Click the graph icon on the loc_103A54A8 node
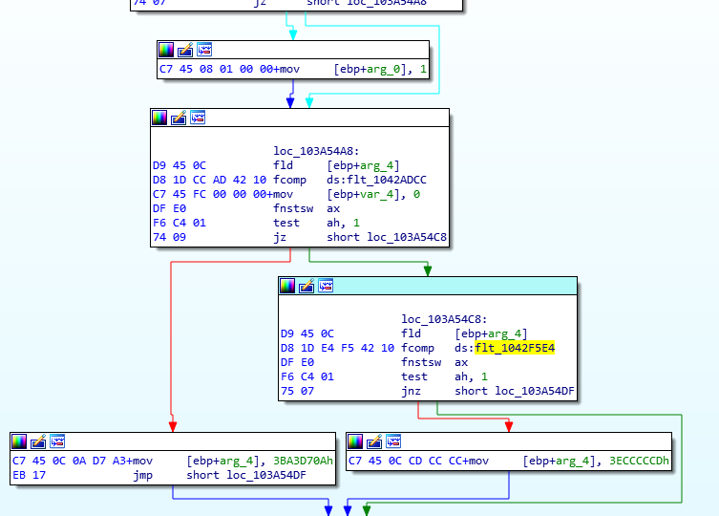Screen dimensions: 719x516 pyautogui.click(x=198, y=118)
